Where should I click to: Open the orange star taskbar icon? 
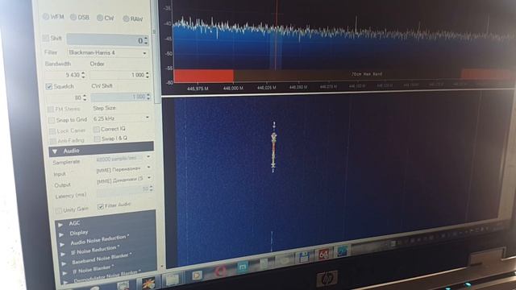pyautogui.click(x=148, y=284)
